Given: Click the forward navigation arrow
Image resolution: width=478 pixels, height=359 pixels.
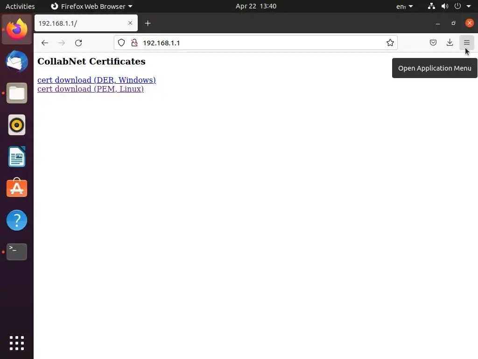Looking at the screenshot, I should click(62, 43).
